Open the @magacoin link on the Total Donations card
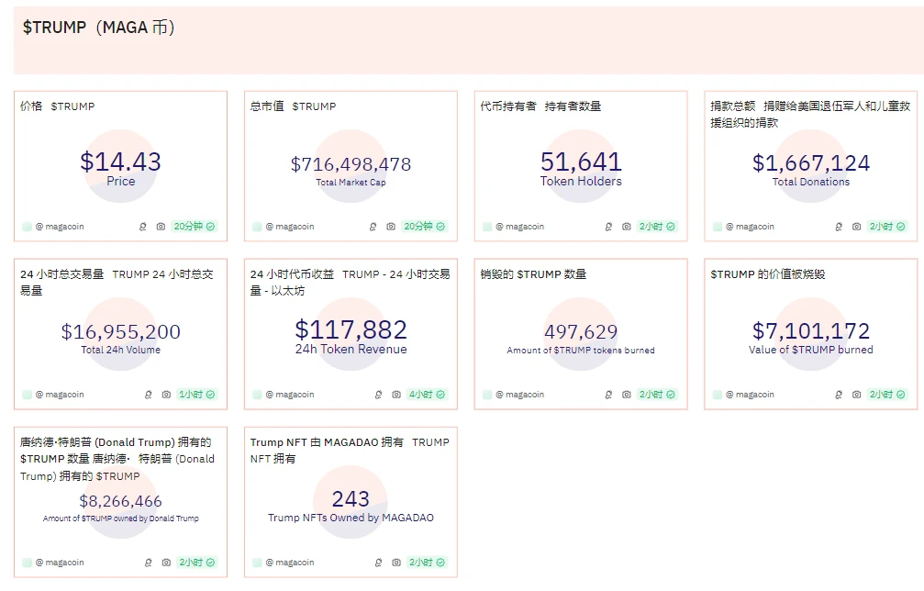This screenshot has height=591, width=924. pos(750,227)
